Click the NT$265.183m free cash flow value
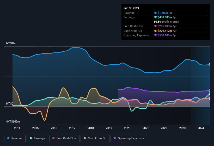Screen dimensions: 214x146 click(x=163, y=26)
